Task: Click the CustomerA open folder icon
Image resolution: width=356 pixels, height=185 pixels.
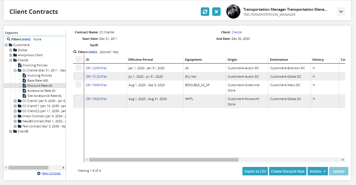Action: tap(10, 45)
